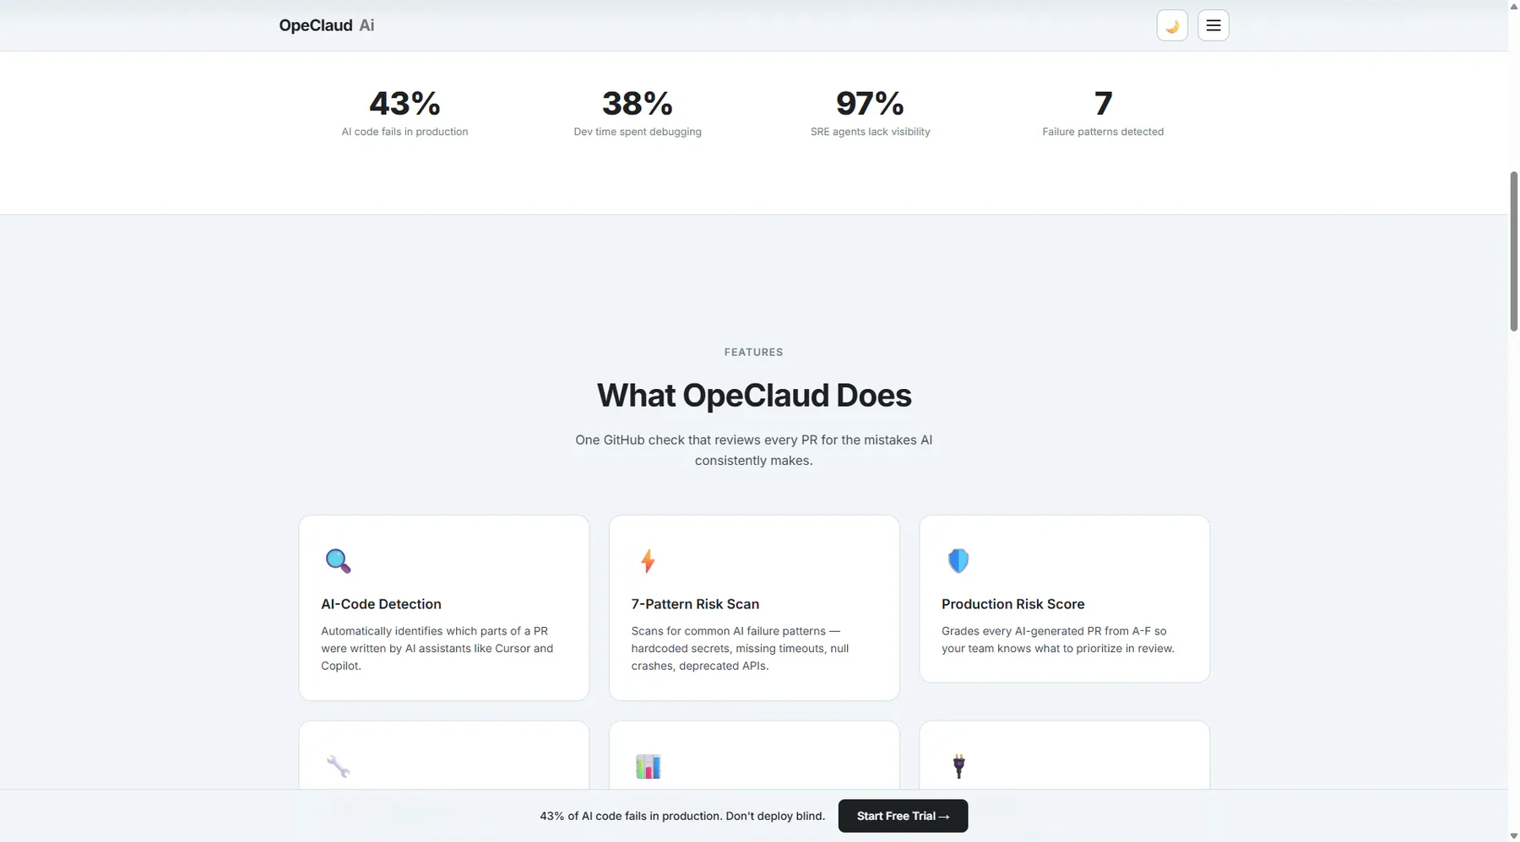Viewport: 1520px width, 842px height.
Task: Toggle dark mode with the moon button
Action: pos(1172,25)
